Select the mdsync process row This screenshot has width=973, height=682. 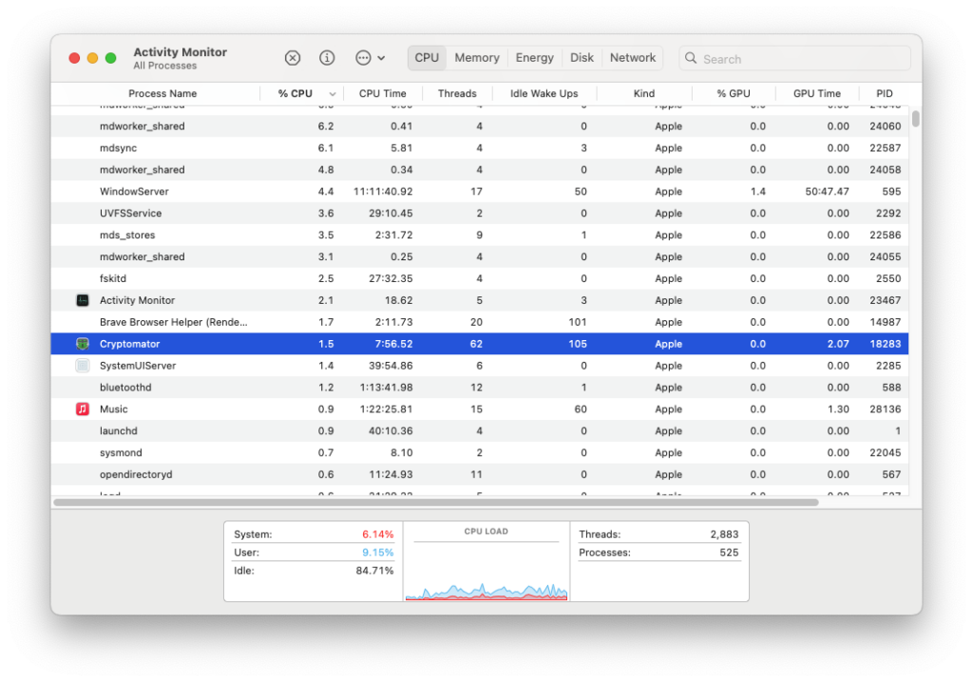pos(480,147)
